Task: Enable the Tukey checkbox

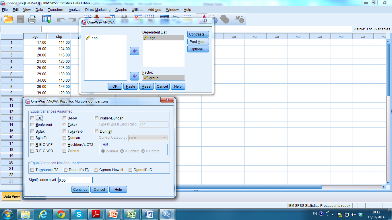Action: point(65,124)
